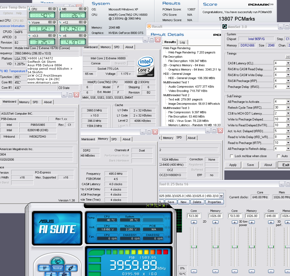Open Memory tab in the CPU-Z Intel logo window

[x=106, y=47]
